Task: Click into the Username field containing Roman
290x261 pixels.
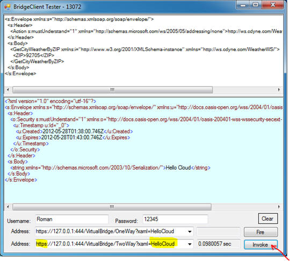Action: [72, 220]
